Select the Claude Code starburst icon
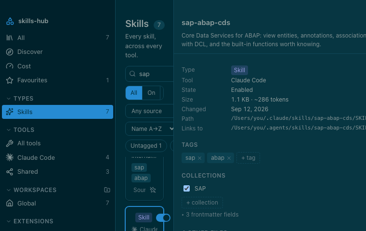This screenshot has height=231, width=366. (x=10, y=157)
